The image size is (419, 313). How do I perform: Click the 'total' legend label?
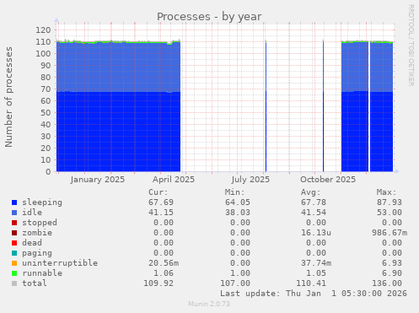coord(35,283)
